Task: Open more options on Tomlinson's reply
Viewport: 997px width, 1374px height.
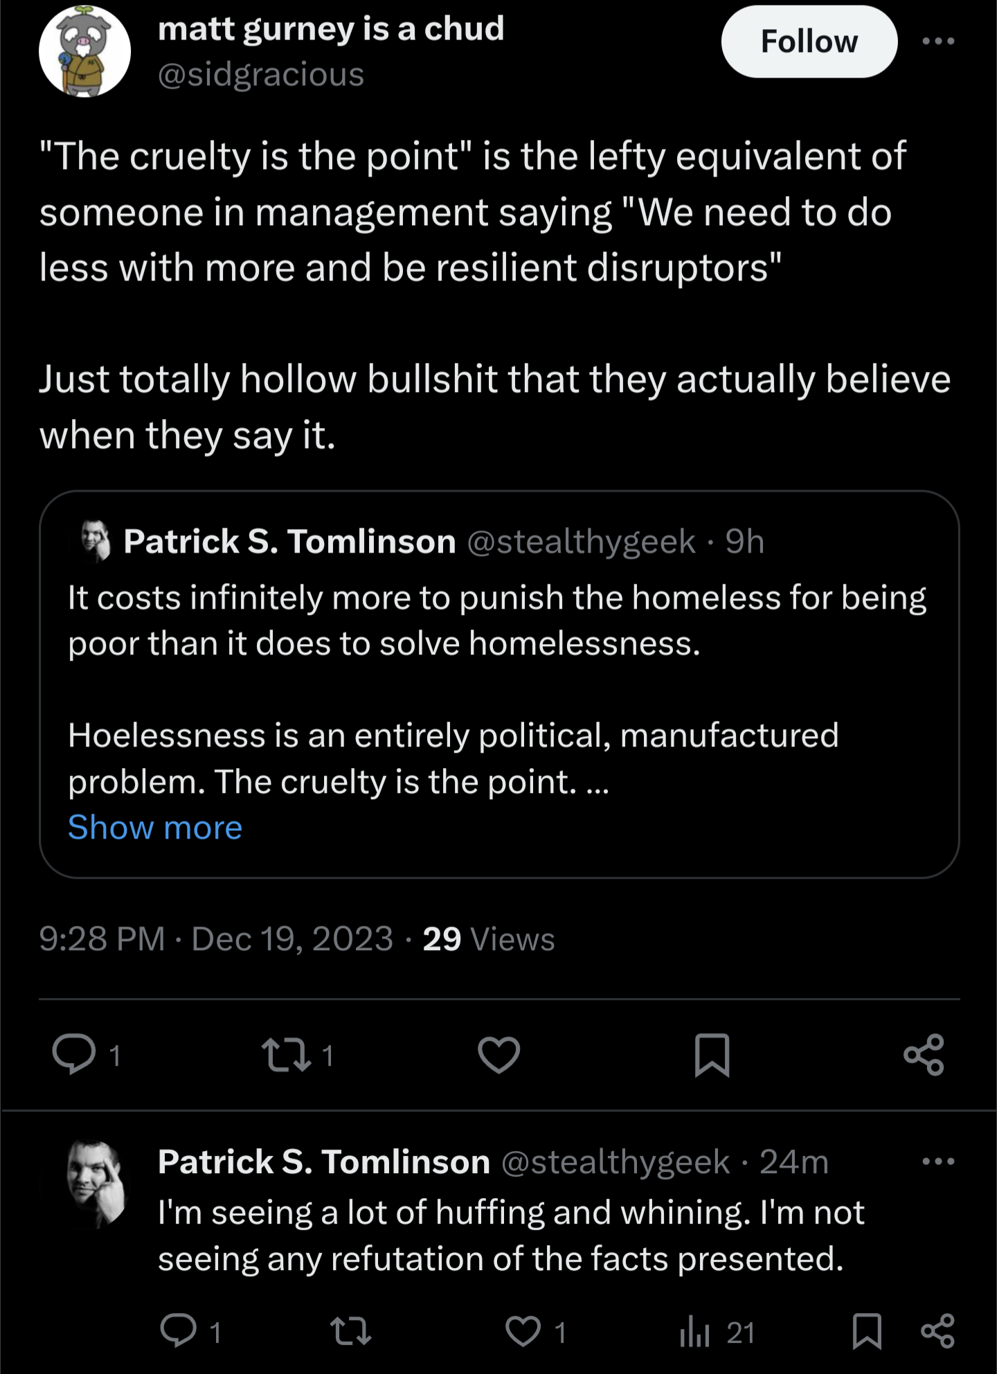Action: click(938, 1161)
